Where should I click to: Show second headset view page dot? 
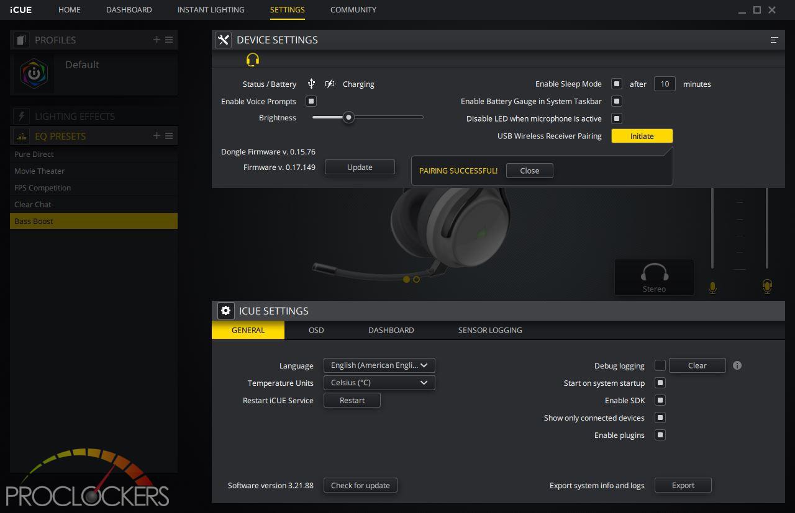point(416,279)
